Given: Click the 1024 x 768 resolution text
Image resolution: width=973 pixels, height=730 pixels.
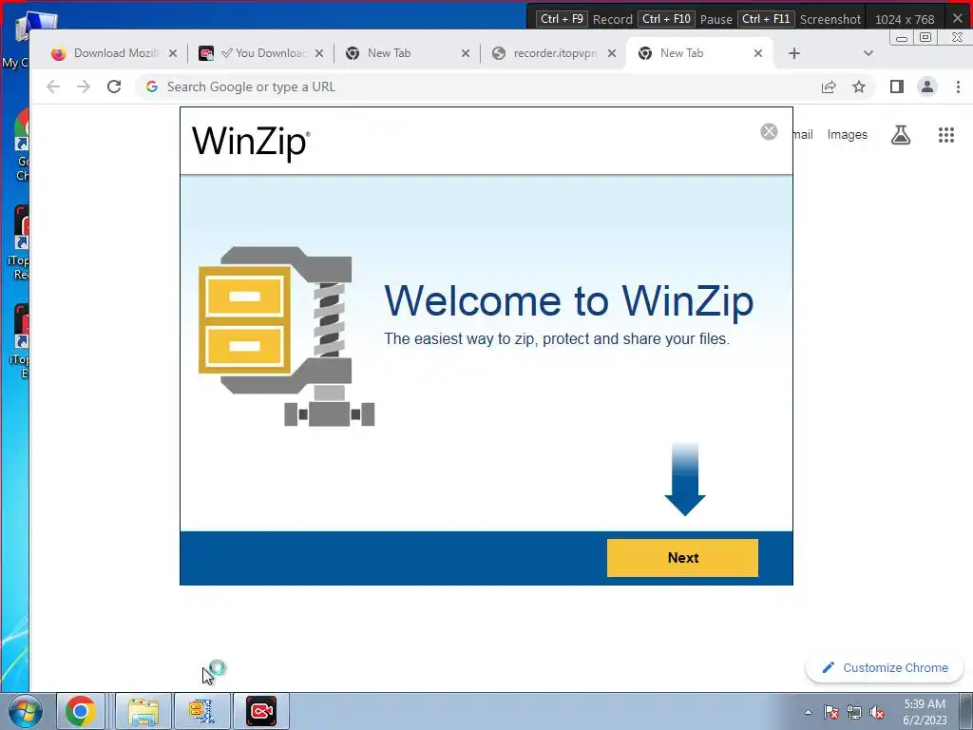Looking at the screenshot, I should [905, 19].
